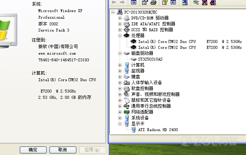The image size is (246, 155).
Task: Click the Uninstall device icon with red X
Action: tap(205, 2)
